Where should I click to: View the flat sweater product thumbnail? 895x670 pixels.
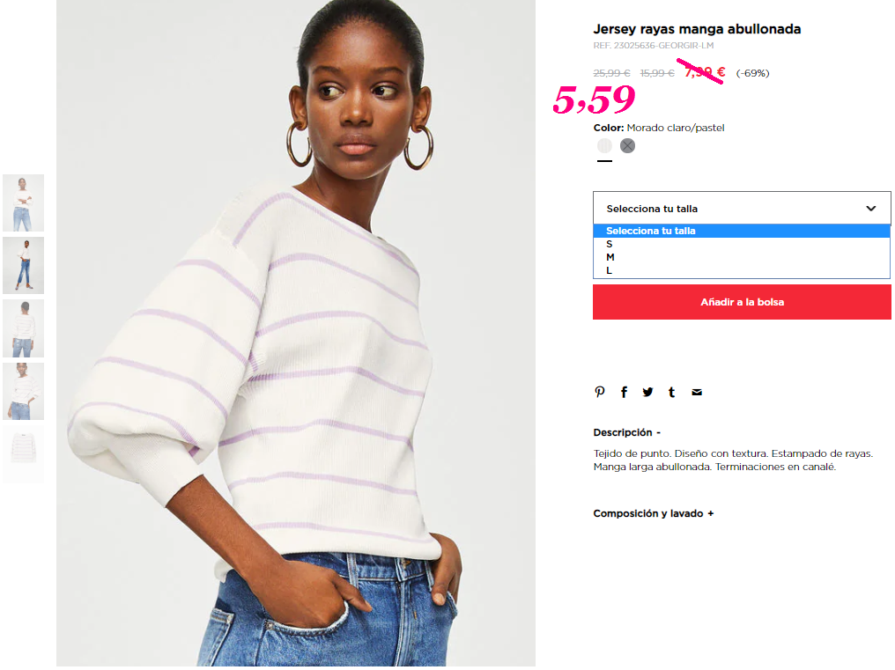coord(24,454)
